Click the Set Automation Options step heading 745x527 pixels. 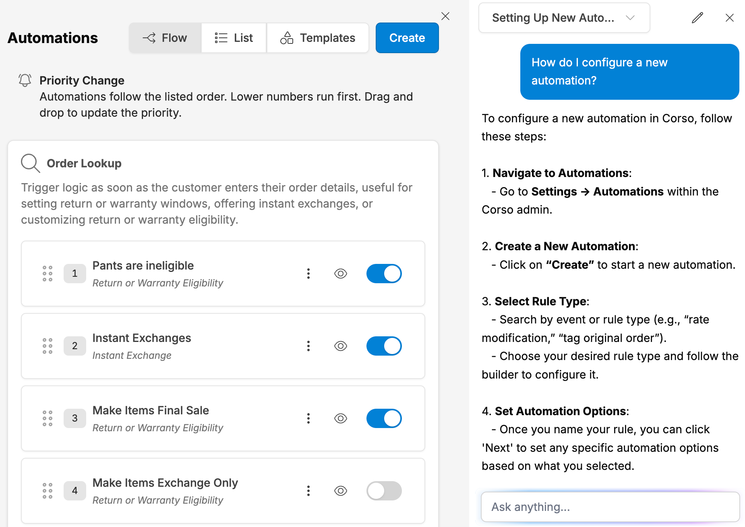[x=561, y=411]
